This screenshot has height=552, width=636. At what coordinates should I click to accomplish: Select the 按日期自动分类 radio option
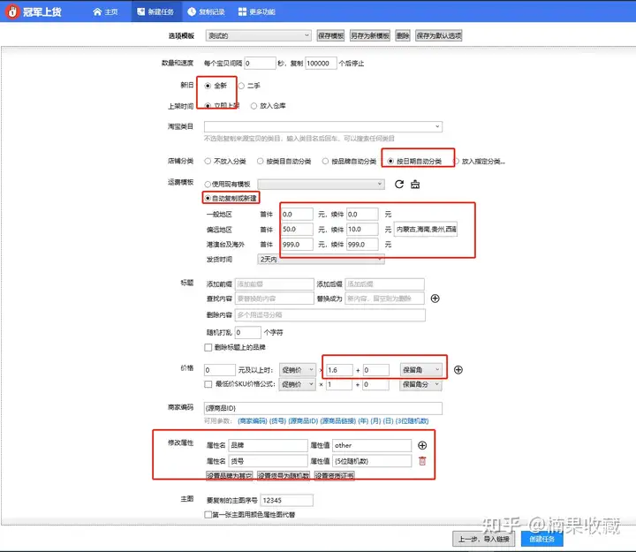[390, 161]
